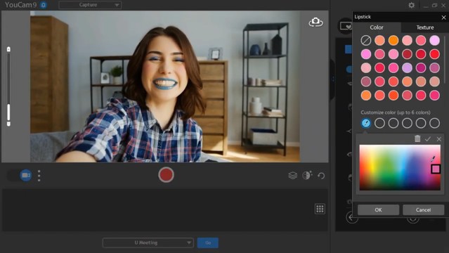Click the OK button in Lipstick dialog
This screenshot has width=449, height=253.
[x=378, y=209]
